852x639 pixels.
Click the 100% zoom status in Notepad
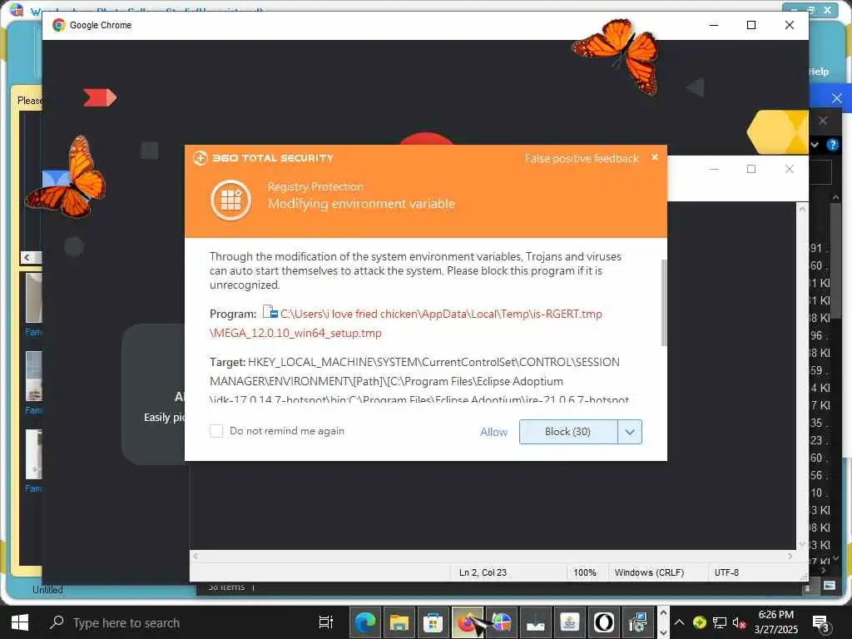[x=585, y=572]
